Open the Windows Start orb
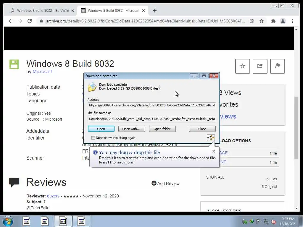 pyautogui.click(x=8, y=221)
